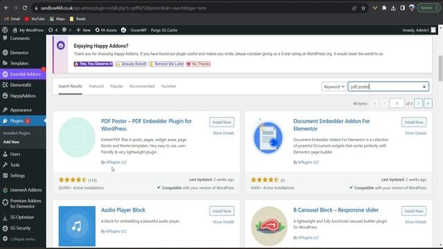
Task: View More Details for Document Embedder
Action: coord(415,133)
